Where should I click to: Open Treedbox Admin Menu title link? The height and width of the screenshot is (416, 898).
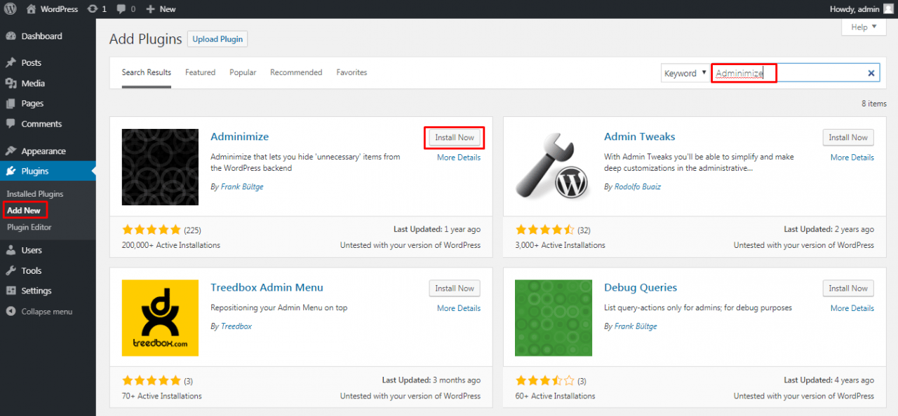coord(267,287)
